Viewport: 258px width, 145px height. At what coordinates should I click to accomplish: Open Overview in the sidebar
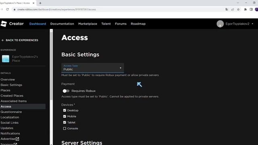pos(8,80)
